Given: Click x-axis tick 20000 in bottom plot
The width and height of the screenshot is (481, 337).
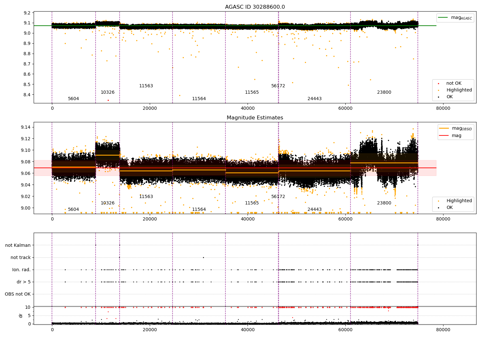Looking at the screenshot, I should click(150, 330).
